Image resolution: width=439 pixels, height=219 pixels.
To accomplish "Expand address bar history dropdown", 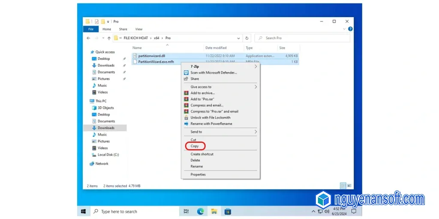I will click(238, 38).
